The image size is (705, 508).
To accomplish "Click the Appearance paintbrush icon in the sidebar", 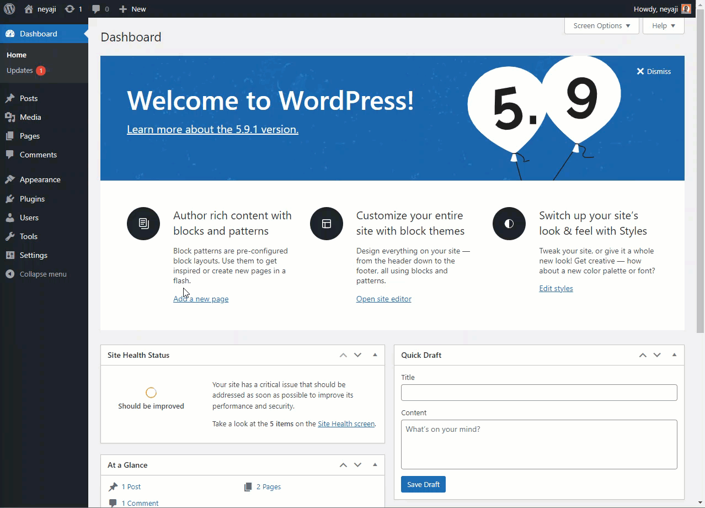I will tap(10, 179).
